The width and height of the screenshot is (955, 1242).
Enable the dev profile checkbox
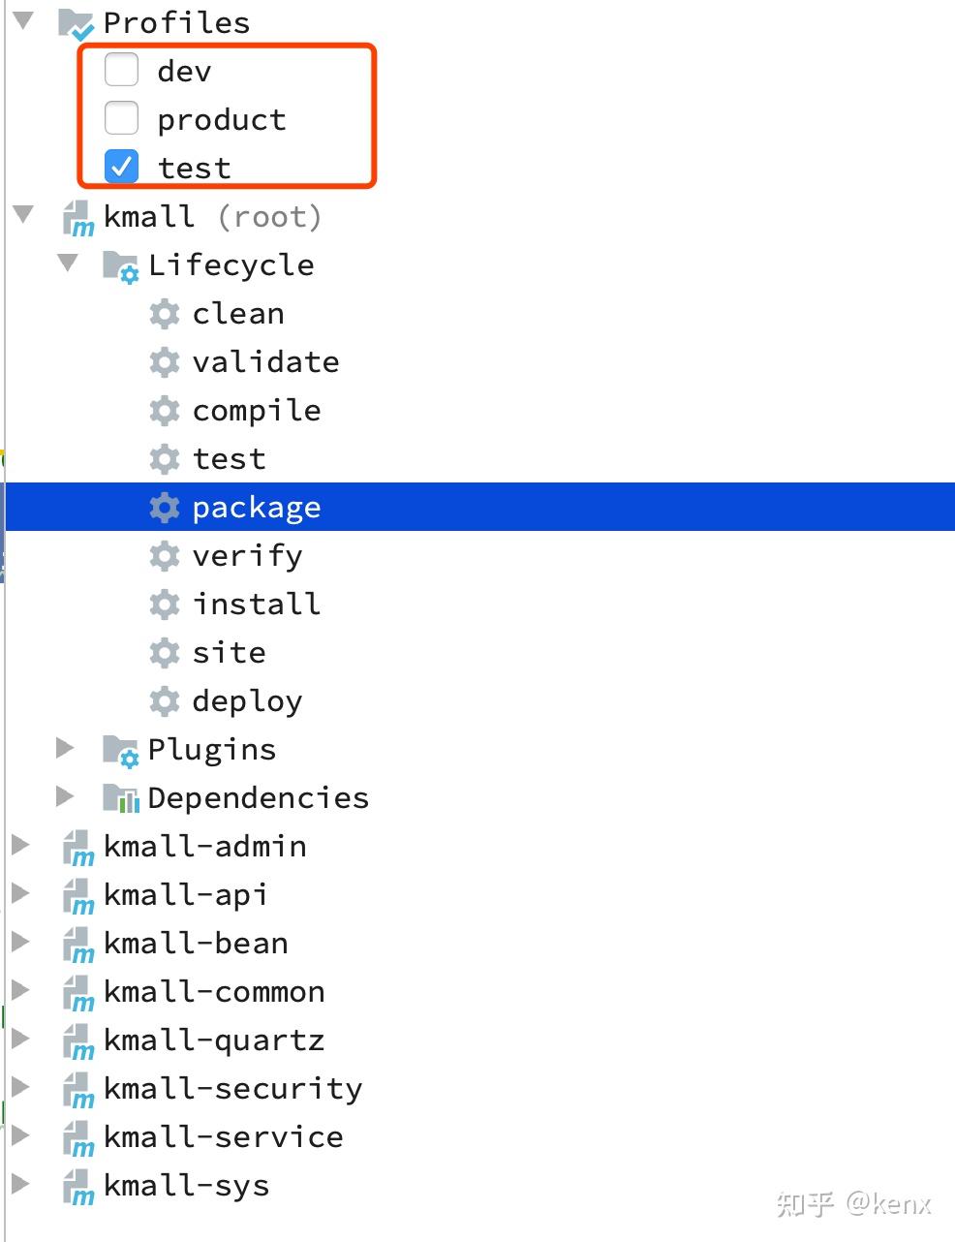(x=121, y=69)
